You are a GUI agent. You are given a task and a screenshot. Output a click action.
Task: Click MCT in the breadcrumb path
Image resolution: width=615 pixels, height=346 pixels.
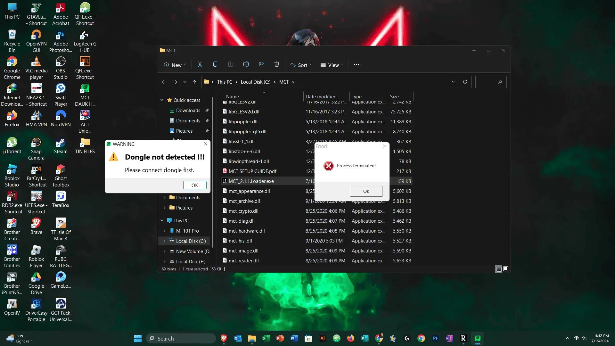coord(284,82)
